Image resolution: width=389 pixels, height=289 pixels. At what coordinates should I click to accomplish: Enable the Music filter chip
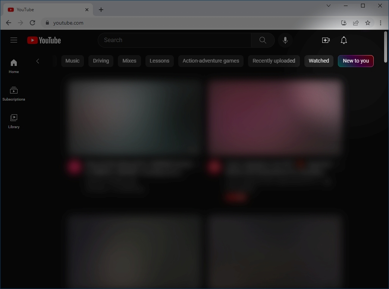tap(72, 61)
